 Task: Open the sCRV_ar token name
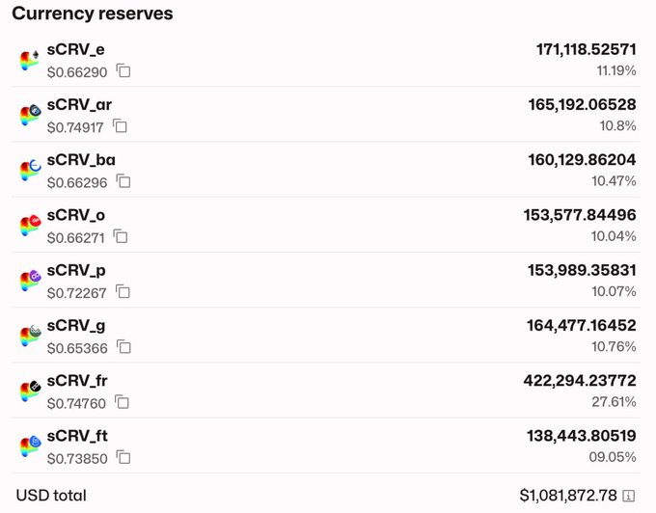(x=79, y=104)
